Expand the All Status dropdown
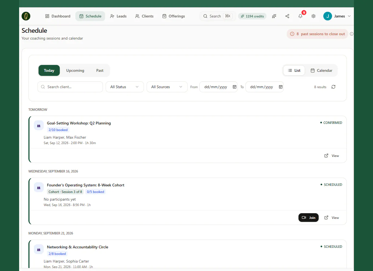The height and width of the screenshot is (271, 373). (125, 87)
